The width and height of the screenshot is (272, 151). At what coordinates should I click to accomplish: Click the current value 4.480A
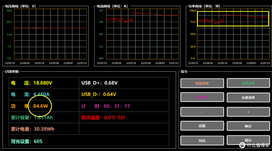tap(41, 94)
